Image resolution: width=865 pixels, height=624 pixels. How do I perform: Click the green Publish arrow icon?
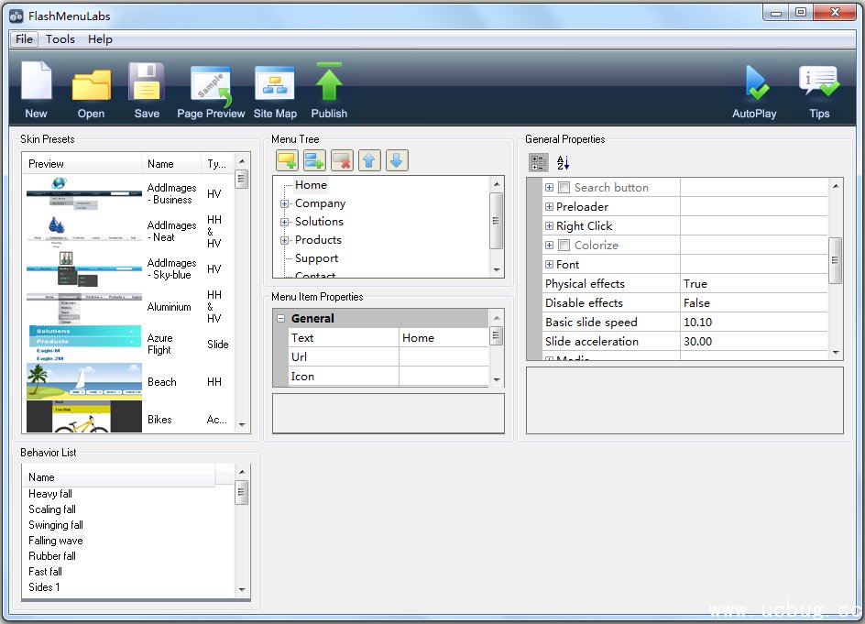click(329, 82)
